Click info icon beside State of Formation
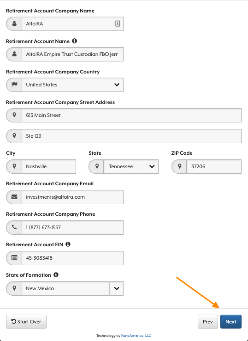Screen dimensions: 248x341 (x=56, y=274)
